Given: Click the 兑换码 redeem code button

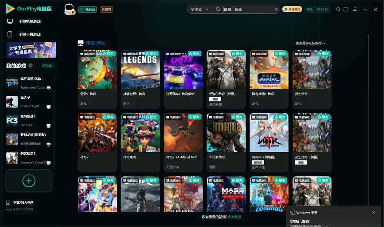Looking at the screenshot, I should (x=88, y=9).
